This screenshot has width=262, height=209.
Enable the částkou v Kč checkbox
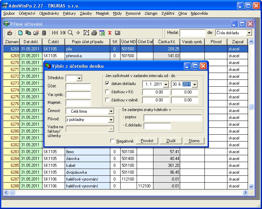[108, 91]
